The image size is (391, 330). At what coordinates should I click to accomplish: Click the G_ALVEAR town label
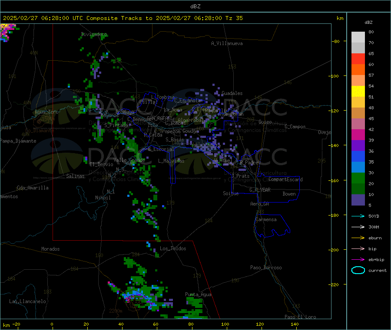pos(260,190)
